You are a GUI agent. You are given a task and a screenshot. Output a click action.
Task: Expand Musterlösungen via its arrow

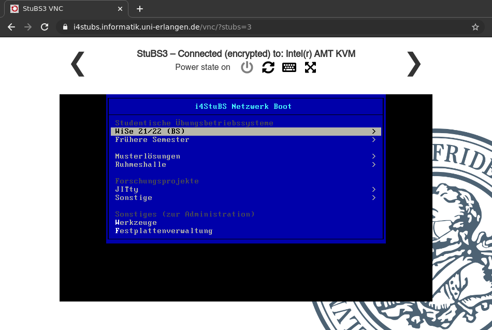click(373, 156)
